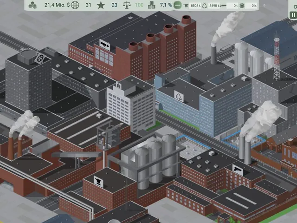Click the twin grey smokestacks on right
The width and height of the screenshot is (297, 223).
coord(245,149)
